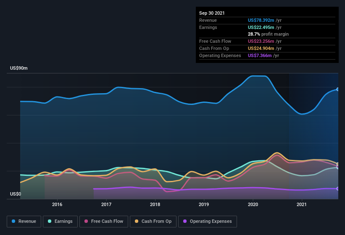Click the Revenue row label in tooltip

click(x=208, y=20)
